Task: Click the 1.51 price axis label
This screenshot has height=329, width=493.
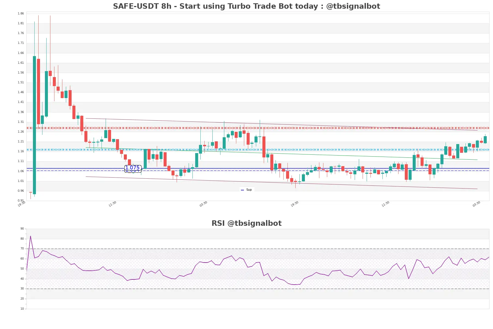Action: pyautogui.click(x=21, y=82)
